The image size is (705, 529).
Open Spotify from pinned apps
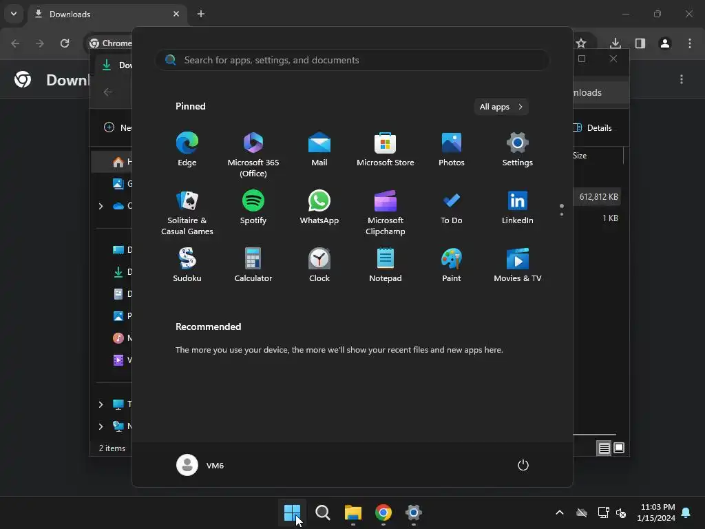(x=253, y=207)
